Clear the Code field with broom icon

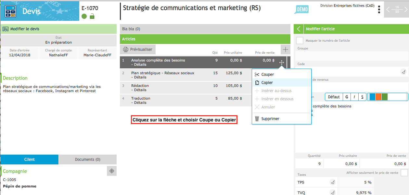[x=403, y=72]
